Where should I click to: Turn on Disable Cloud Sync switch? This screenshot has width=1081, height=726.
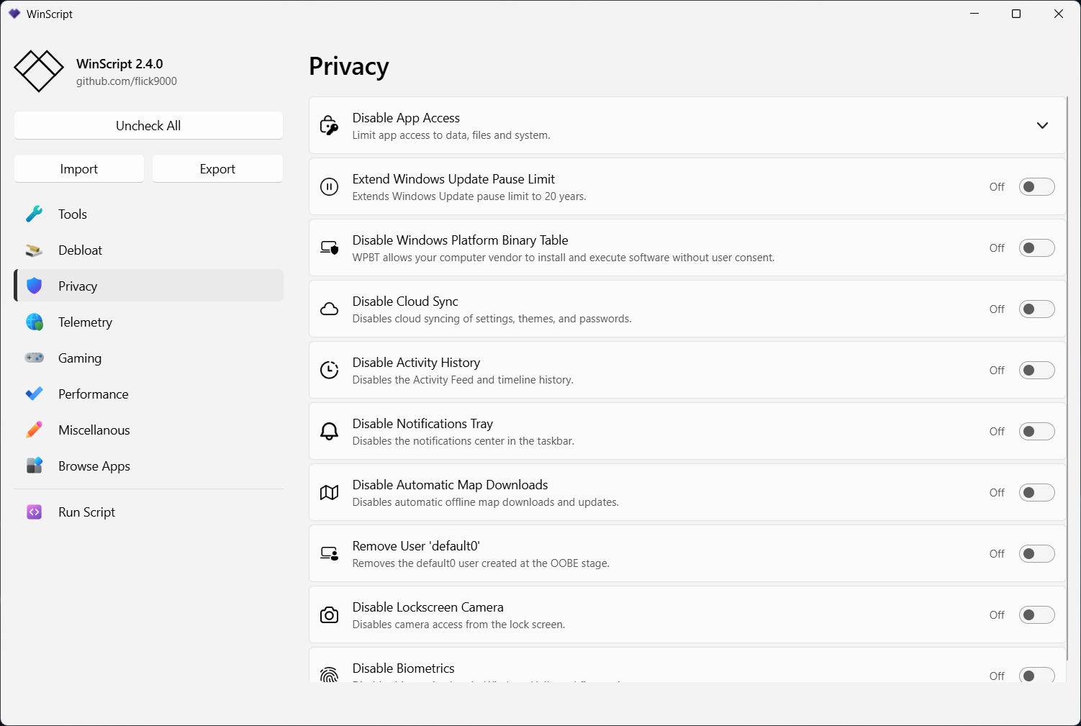tap(1036, 309)
